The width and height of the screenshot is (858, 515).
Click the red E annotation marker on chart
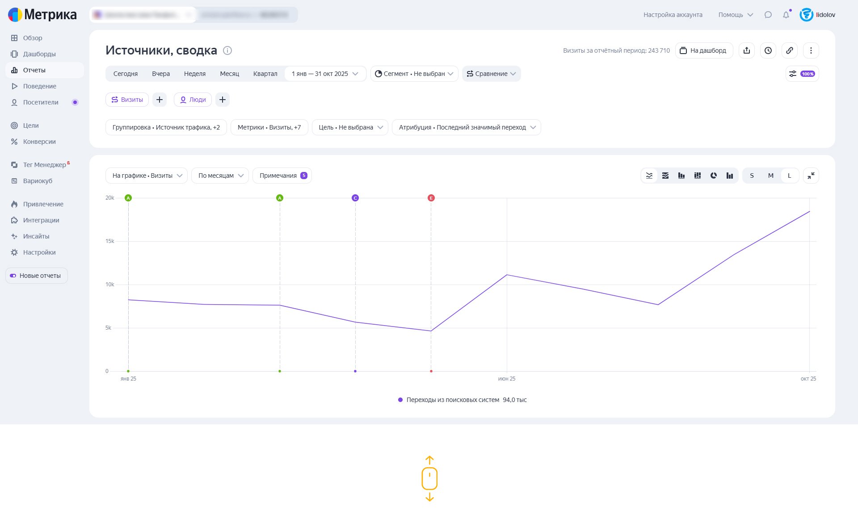tap(431, 198)
